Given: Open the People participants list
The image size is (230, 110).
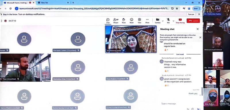Looking at the screenshot, I should click(116, 21).
